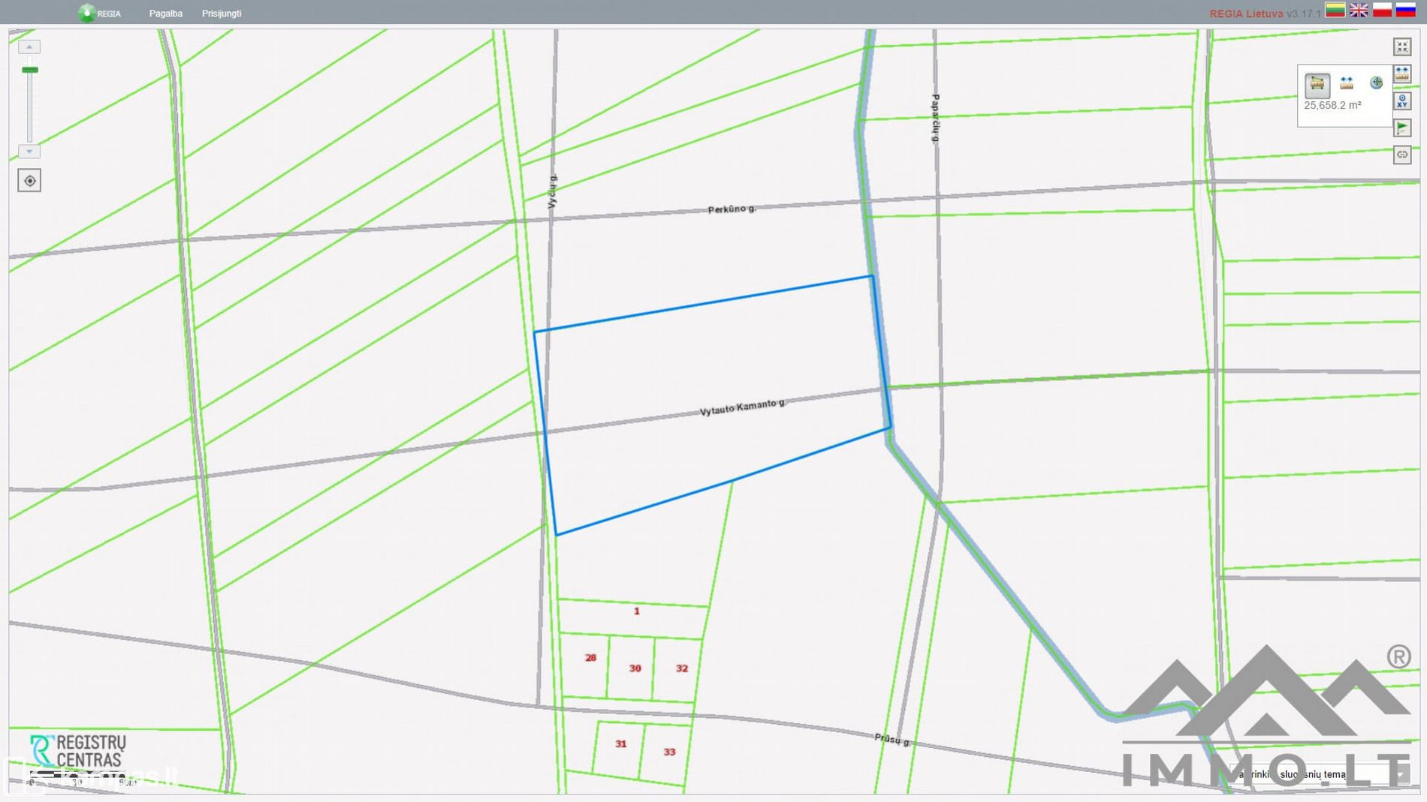Click the my-location crosshair button
This screenshot has height=802, width=1427.
pos(29,181)
